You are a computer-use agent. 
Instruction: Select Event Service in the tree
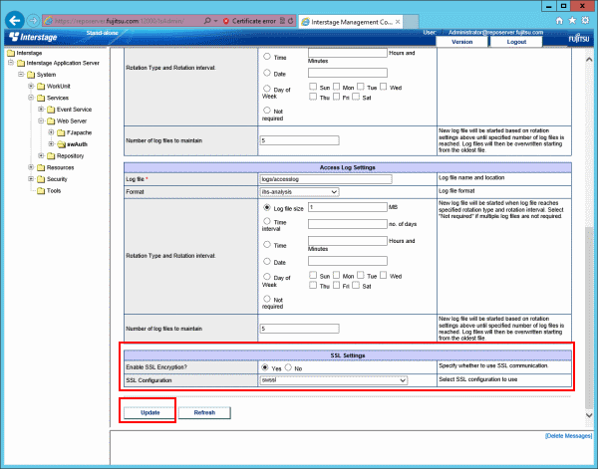point(75,110)
